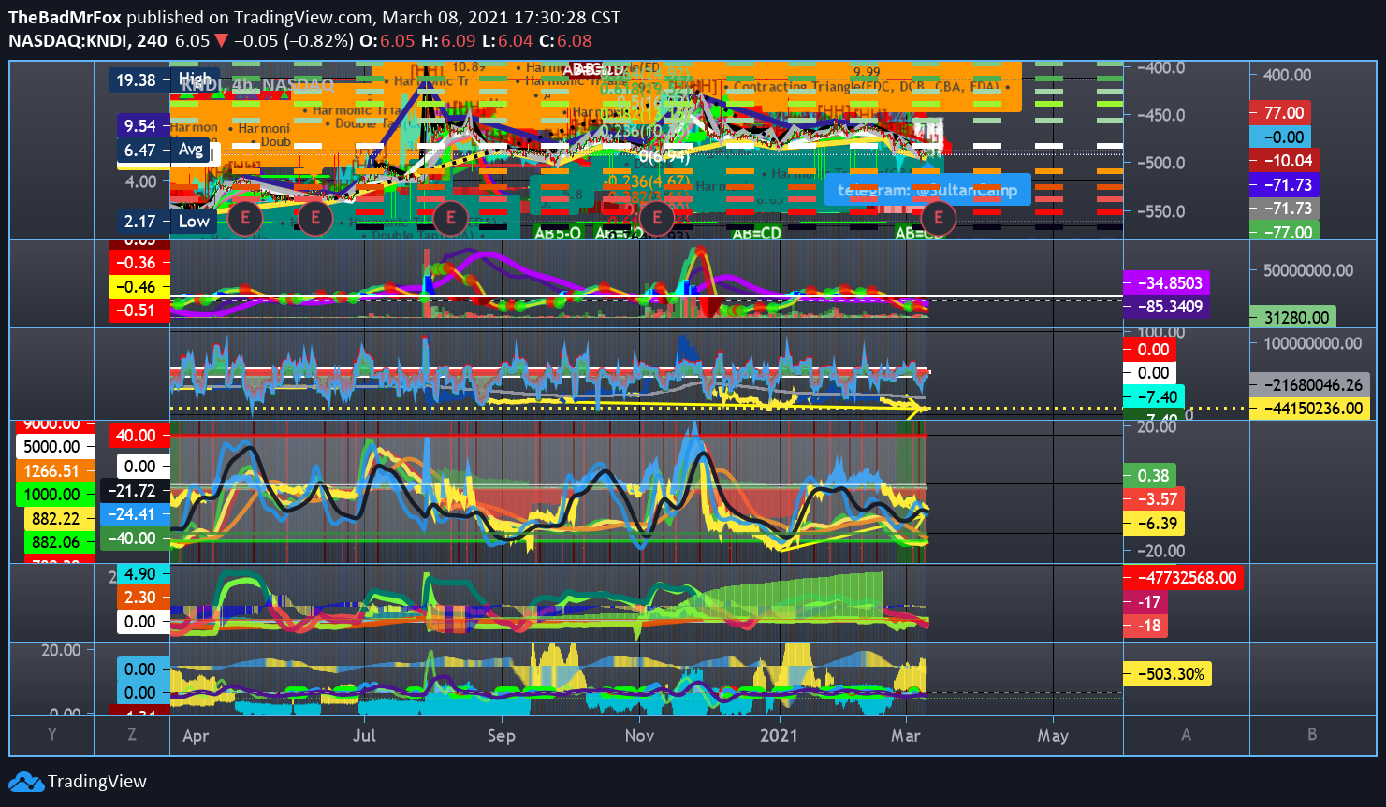Click the Y scale column label
This screenshot has height=807, width=1386.
(51, 735)
